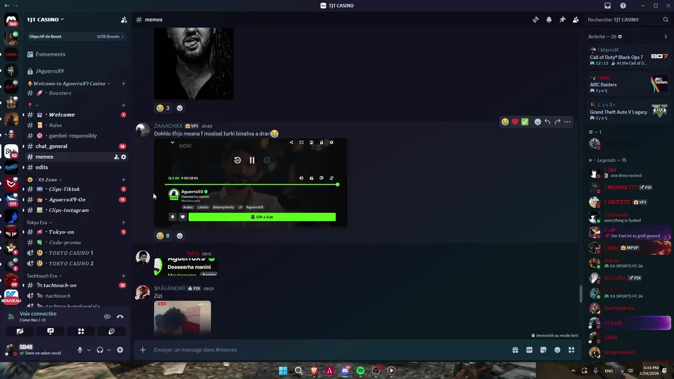Share your screen in voice panel

(x=51, y=331)
